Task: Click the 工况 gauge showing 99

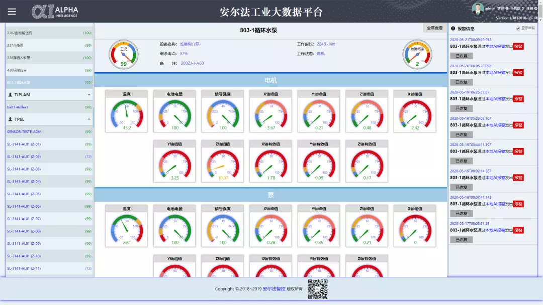Action: [123, 54]
